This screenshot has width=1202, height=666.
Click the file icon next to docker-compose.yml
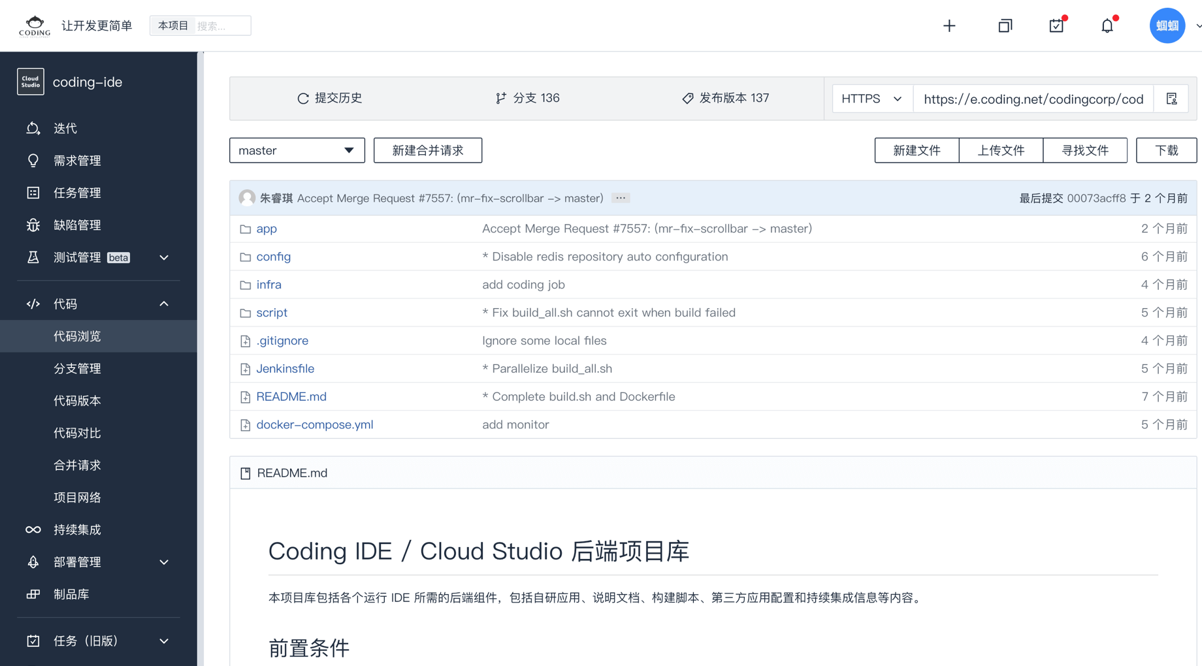coord(246,425)
